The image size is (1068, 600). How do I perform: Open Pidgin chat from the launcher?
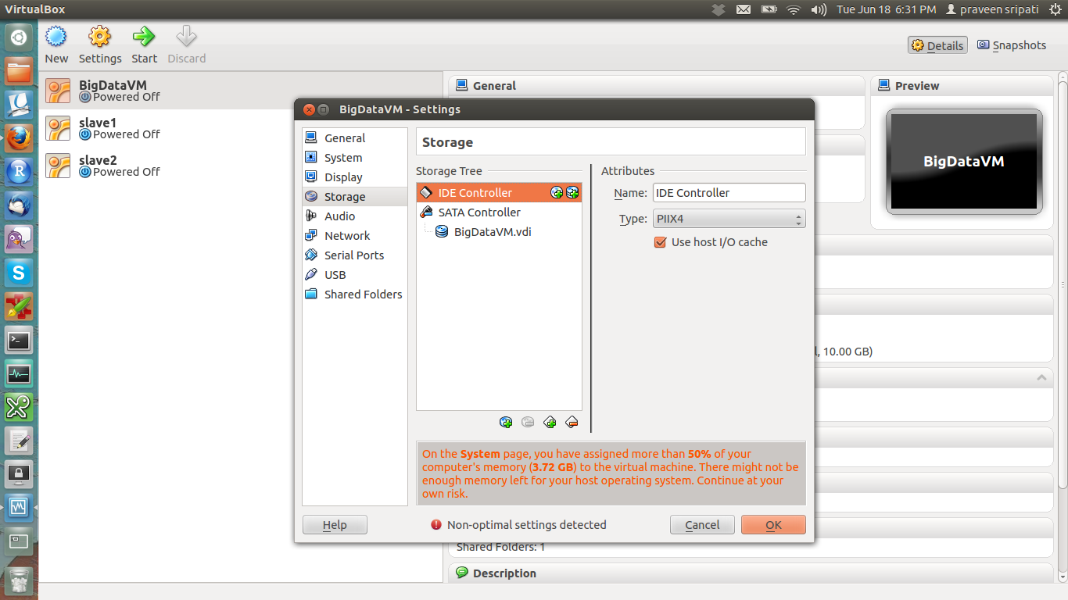19,239
